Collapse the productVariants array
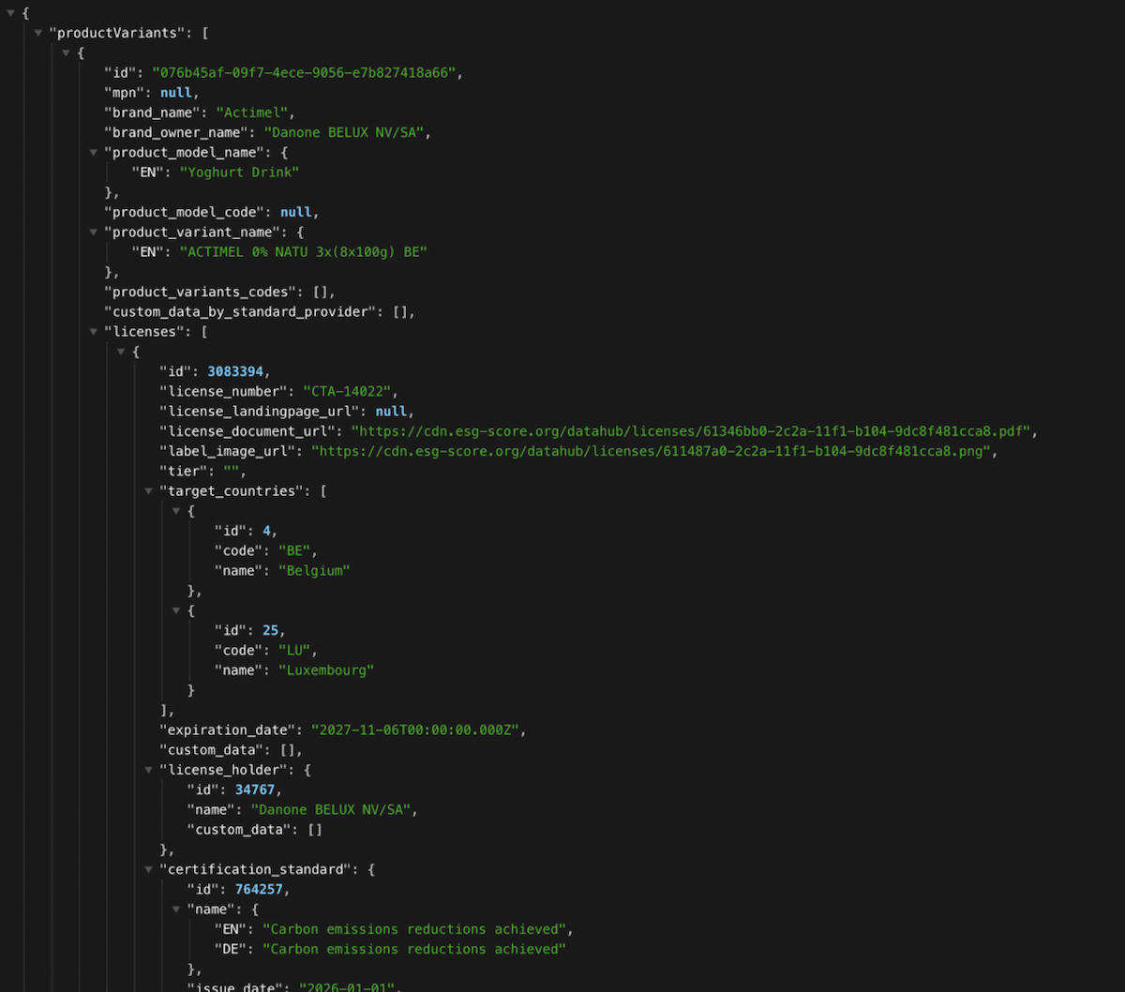The width and height of the screenshot is (1125, 992). tap(38, 33)
